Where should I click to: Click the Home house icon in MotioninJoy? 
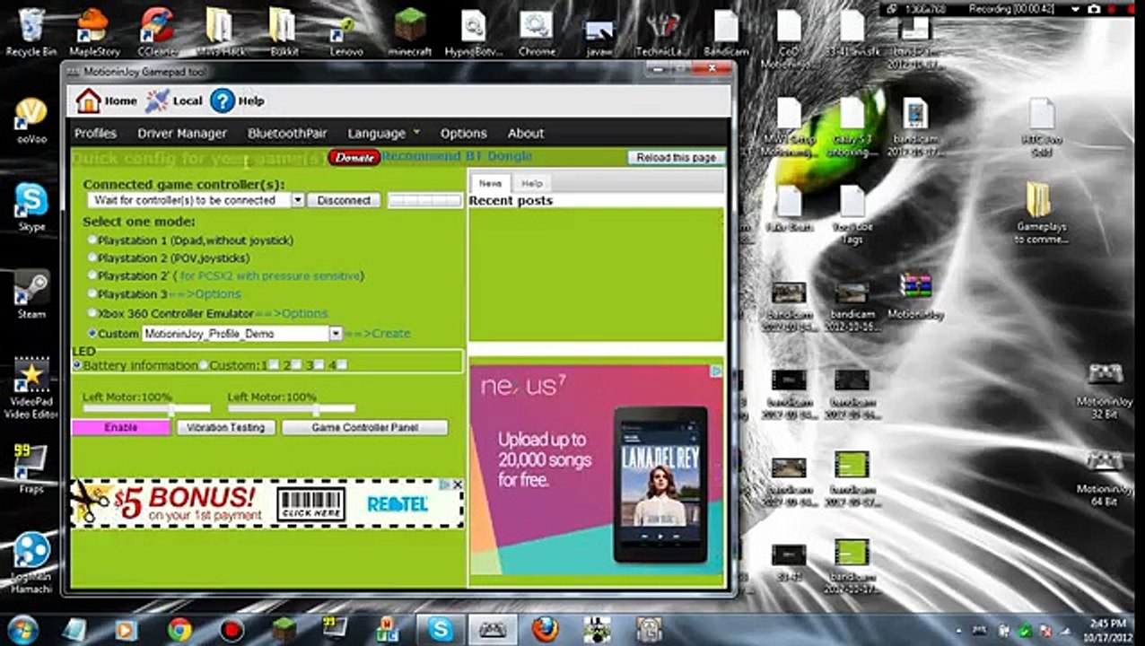tap(88, 100)
